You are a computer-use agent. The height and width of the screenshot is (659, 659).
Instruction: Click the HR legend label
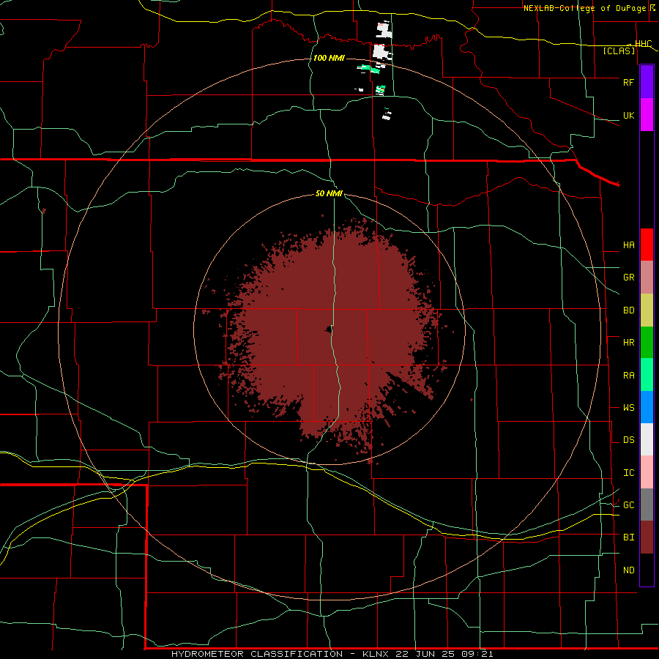(x=628, y=343)
